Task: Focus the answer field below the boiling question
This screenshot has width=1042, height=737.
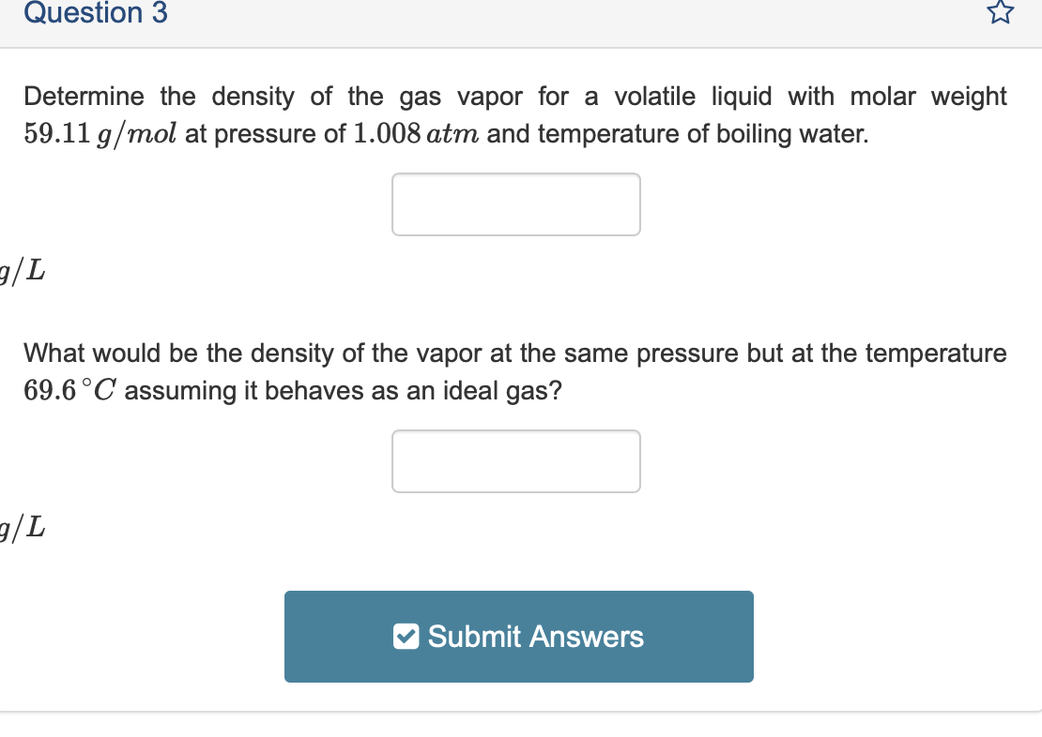Action: tap(516, 204)
